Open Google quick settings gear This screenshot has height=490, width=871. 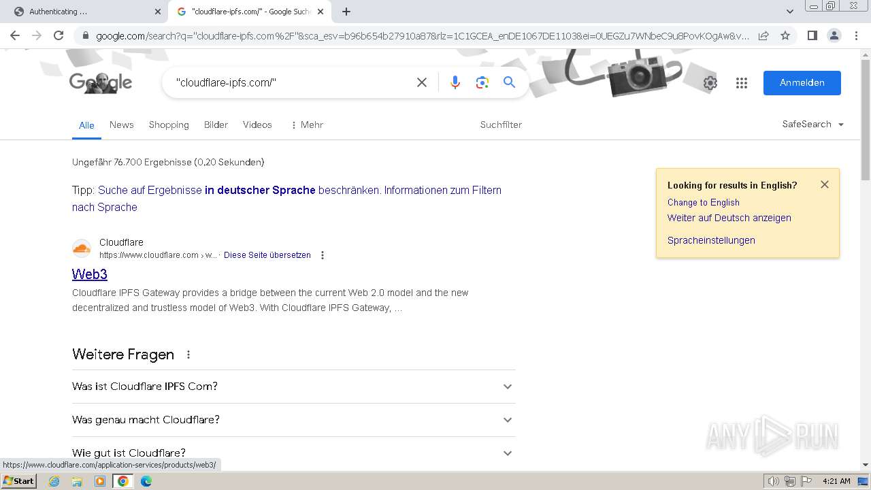[710, 83]
